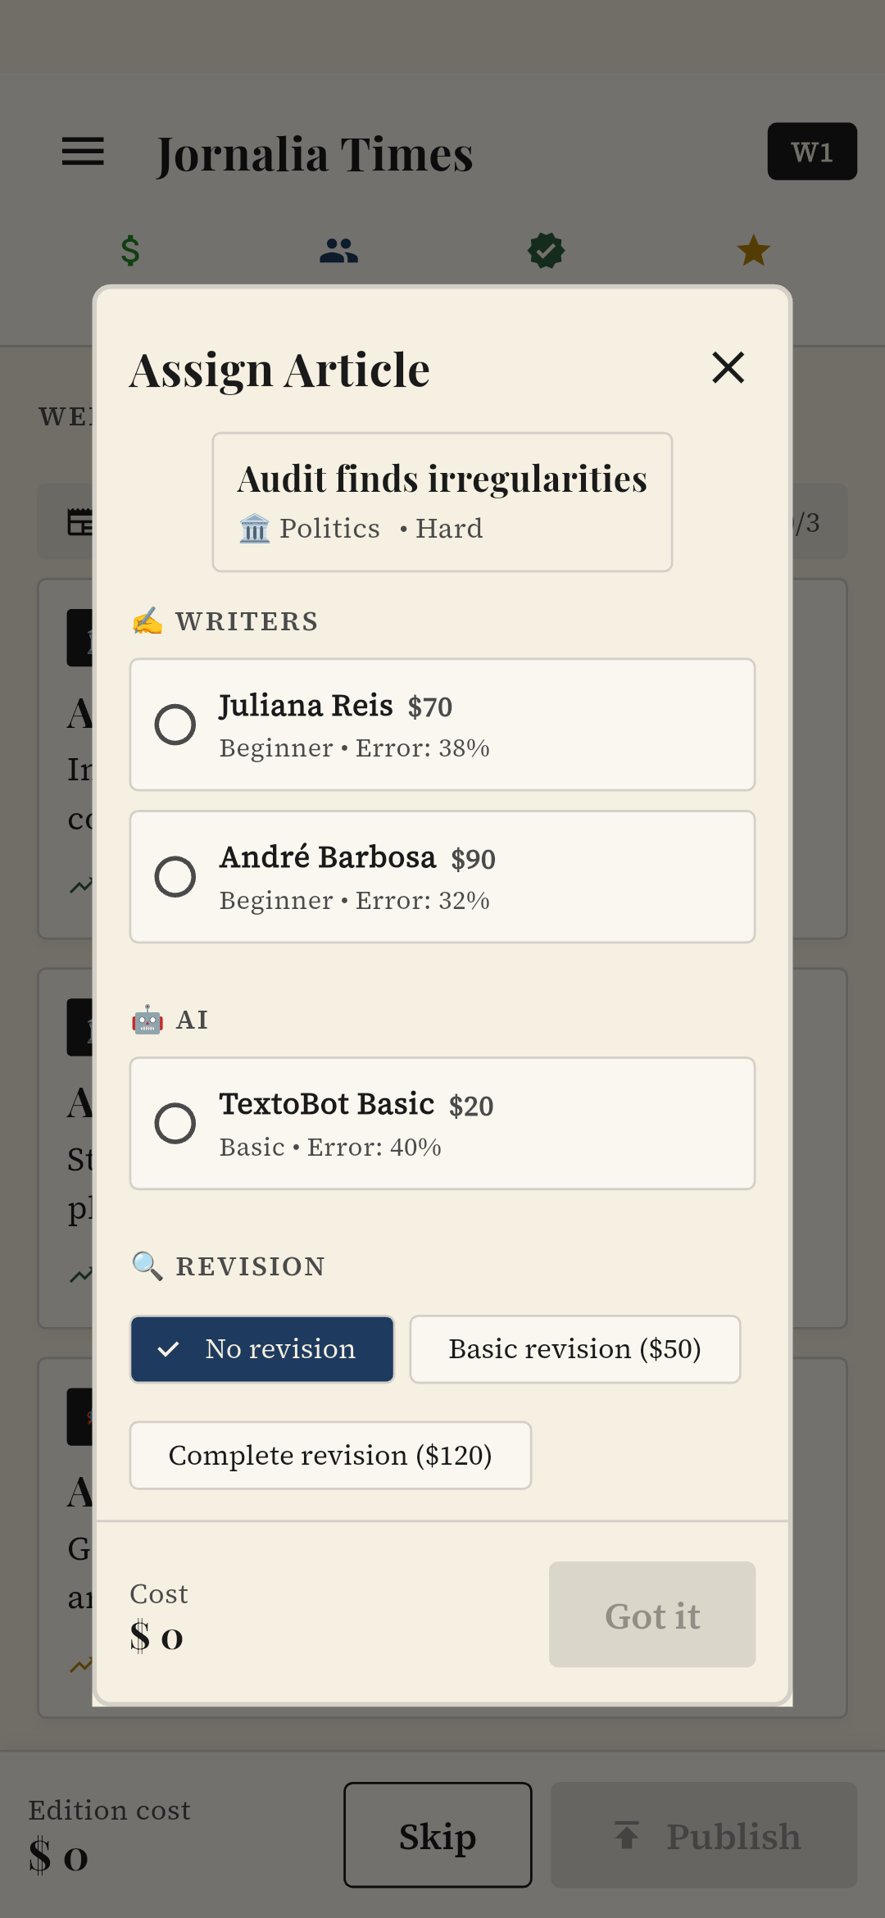
Task: Tap the gold star icon
Action: [753, 251]
